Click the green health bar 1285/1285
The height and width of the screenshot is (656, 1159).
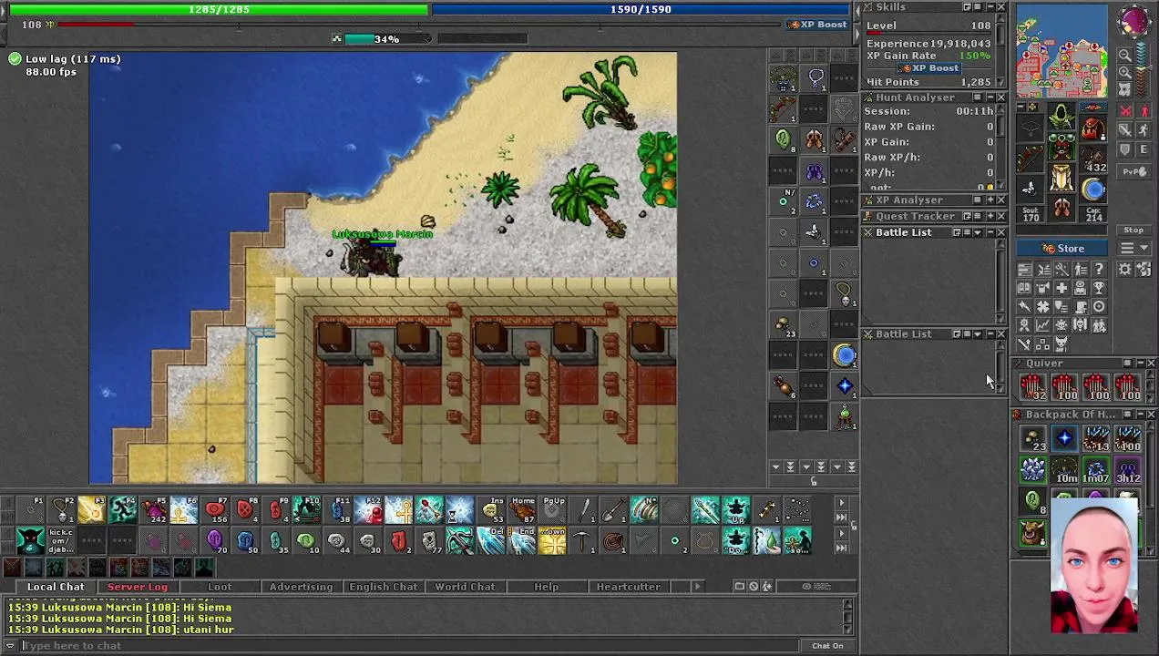pyautogui.click(x=219, y=9)
